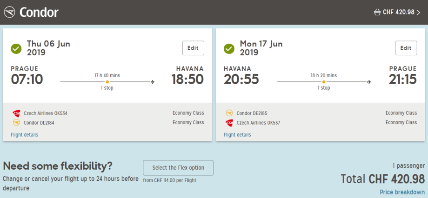Viewport: 428px width, 198px height.
Task: Click the Need some flexibility heading
Action: coord(58,166)
